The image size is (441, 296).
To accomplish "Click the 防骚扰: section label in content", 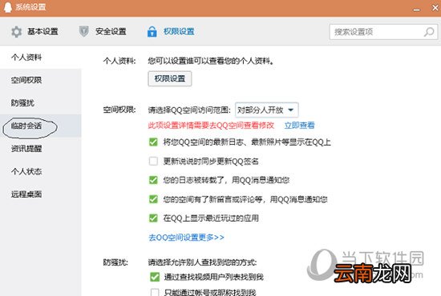I will pyautogui.click(x=115, y=262).
